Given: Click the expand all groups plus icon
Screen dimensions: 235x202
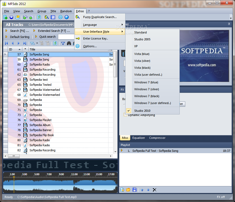Looking at the screenshot, I should pyautogui.click(x=42, y=43).
